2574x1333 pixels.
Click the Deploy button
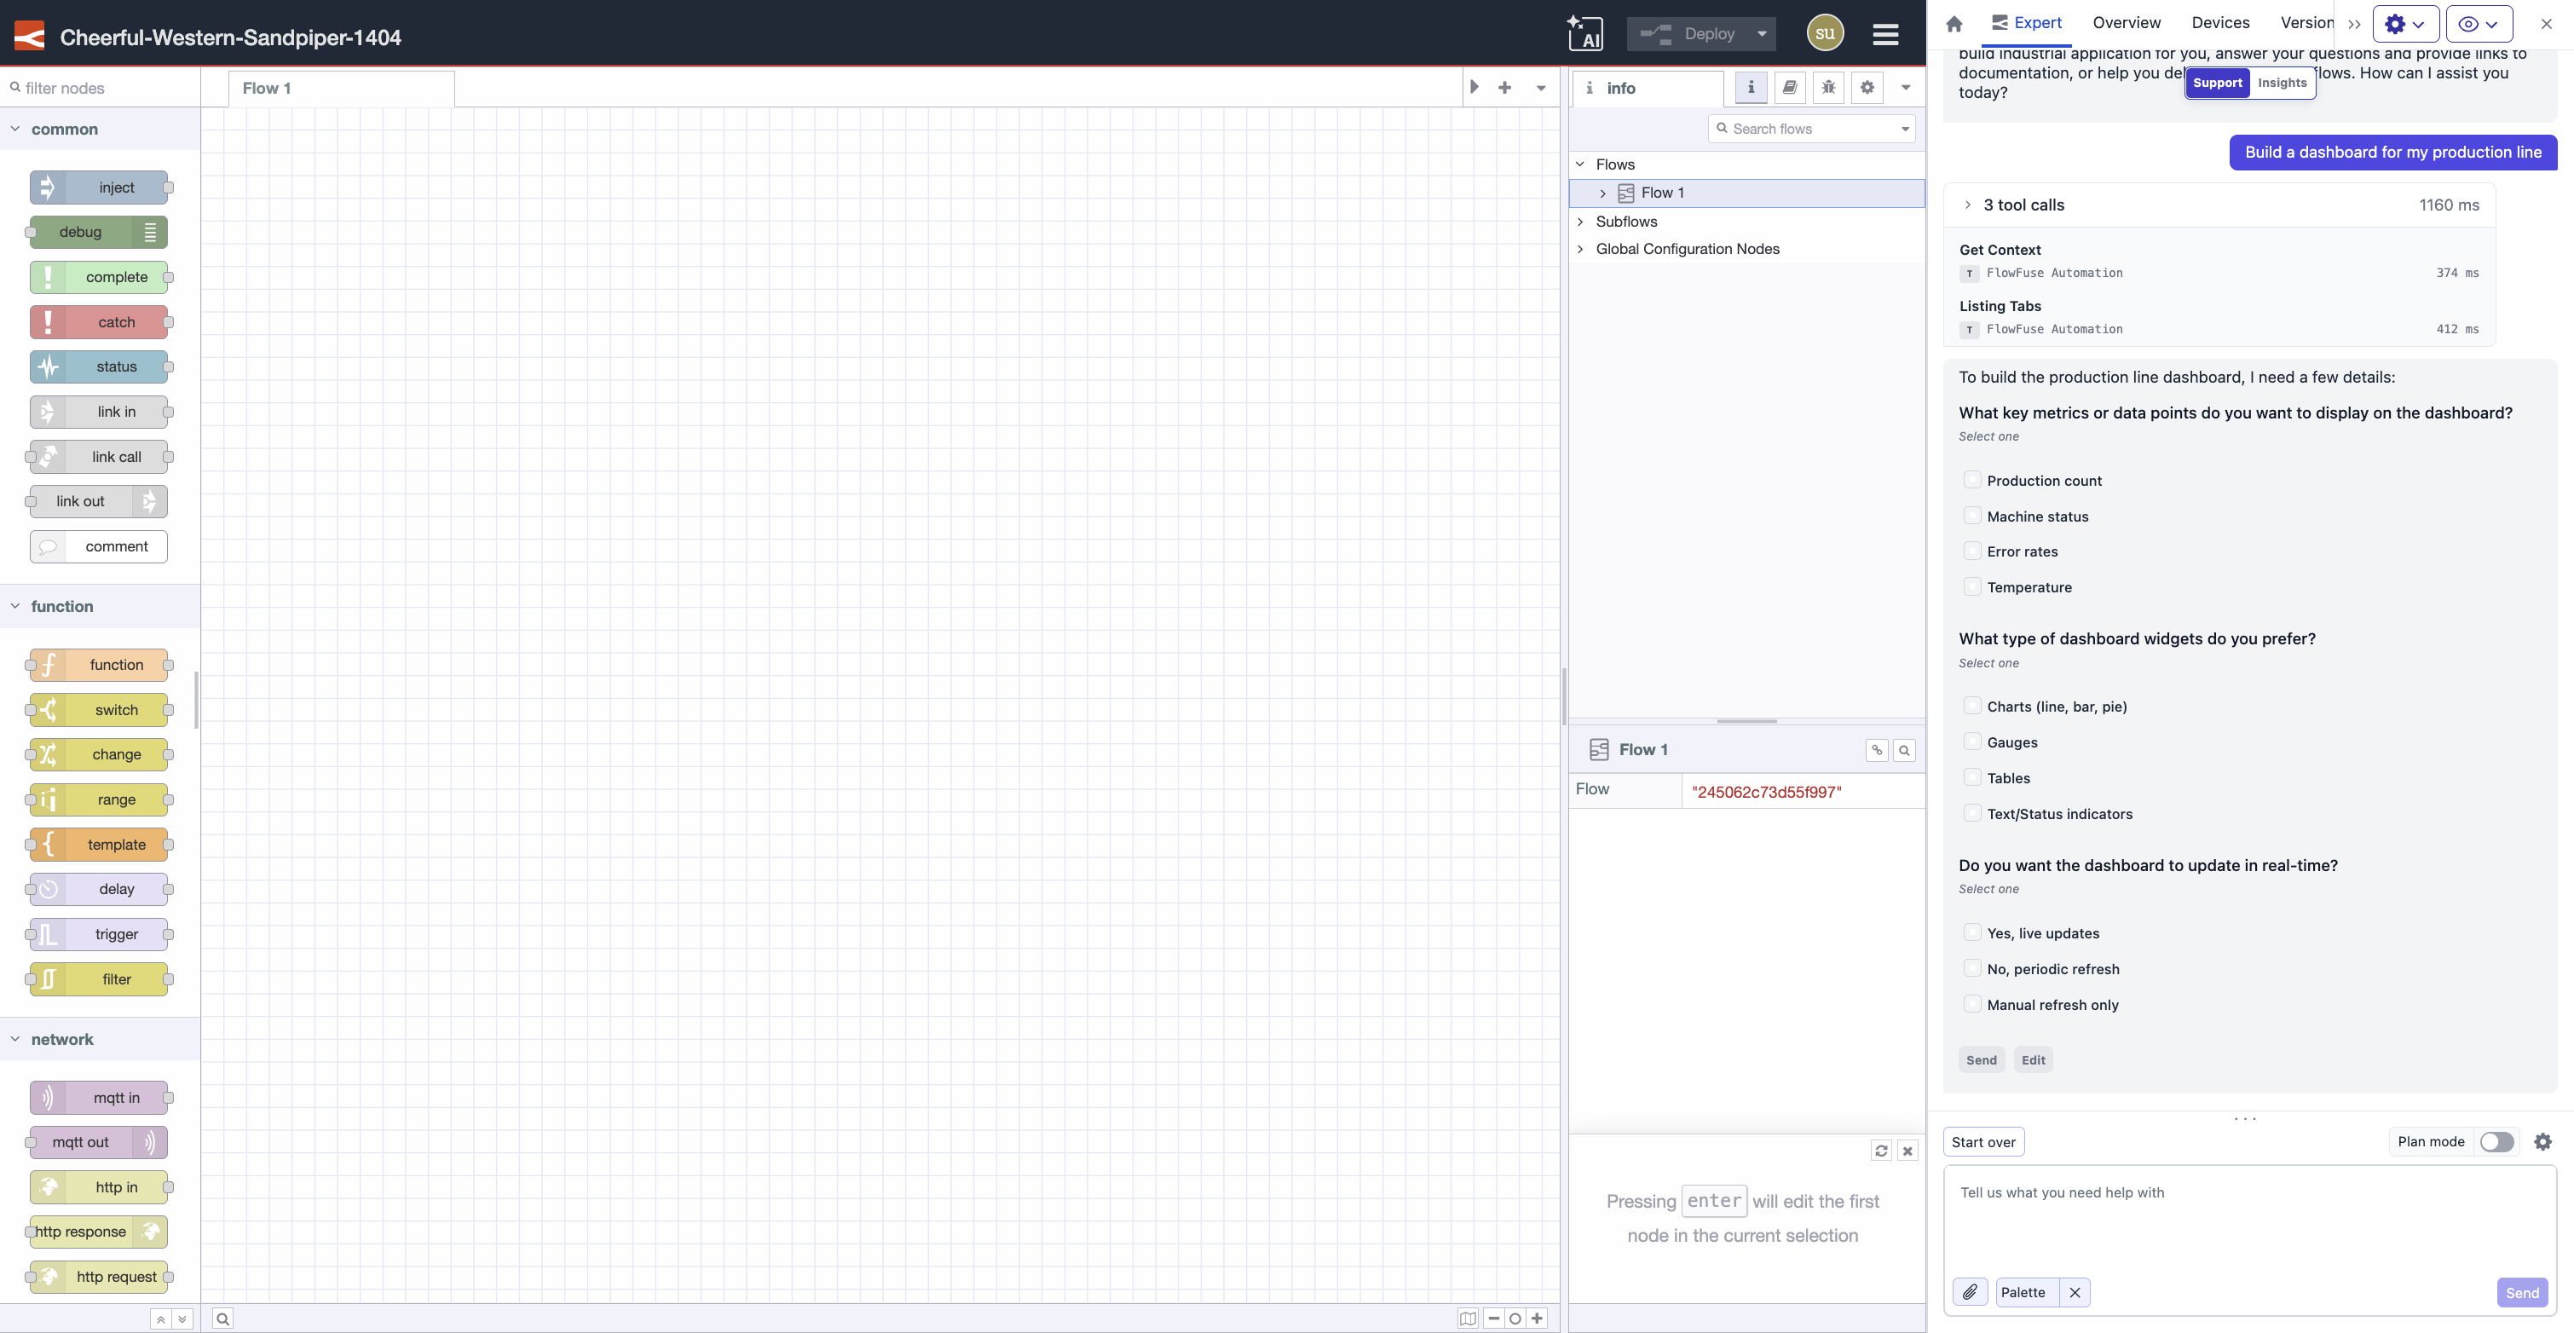1688,34
